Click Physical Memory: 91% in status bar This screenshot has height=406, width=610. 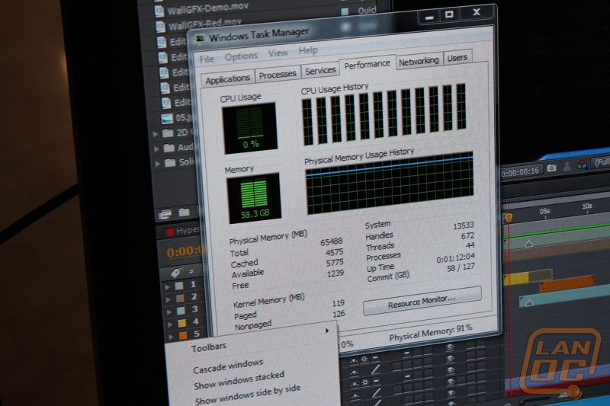(x=430, y=333)
